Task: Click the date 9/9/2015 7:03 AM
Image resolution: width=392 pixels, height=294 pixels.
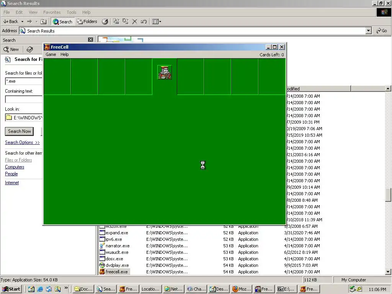Action: [x=301, y=265]
